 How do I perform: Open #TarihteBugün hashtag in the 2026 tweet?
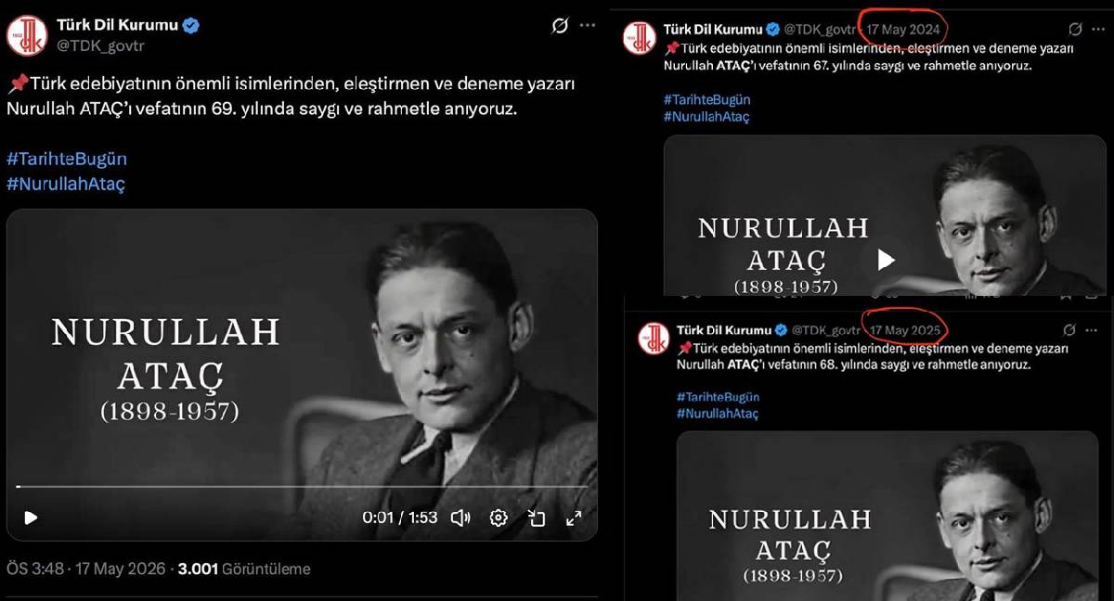67,159
